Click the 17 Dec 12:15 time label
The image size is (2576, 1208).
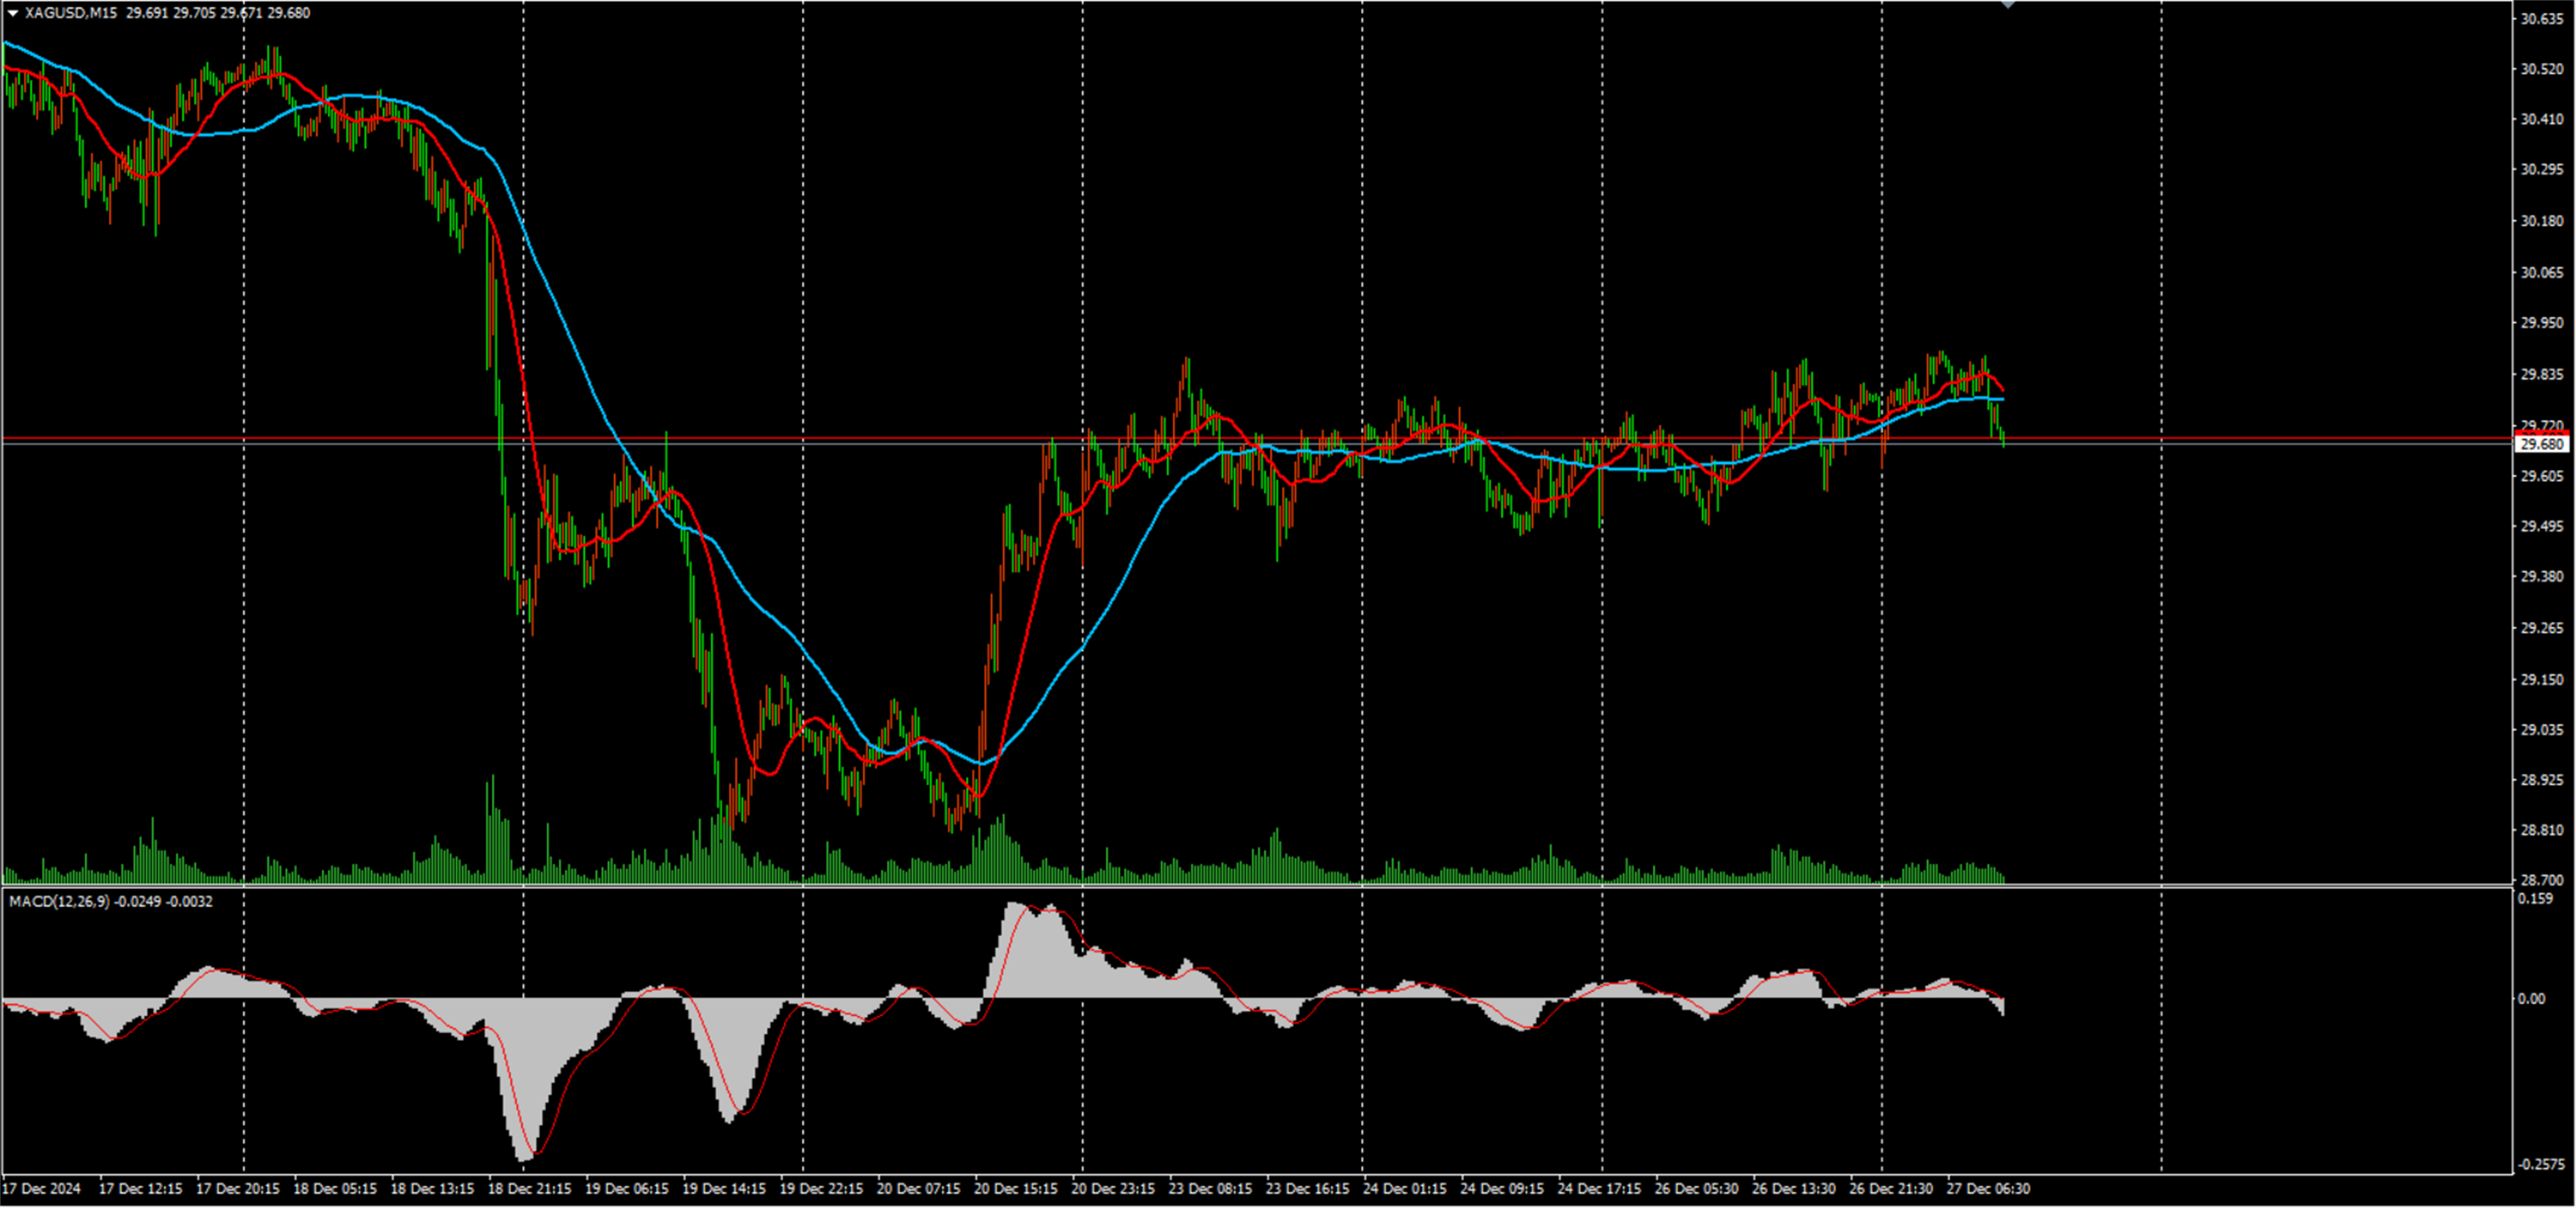pos(141,1189)
